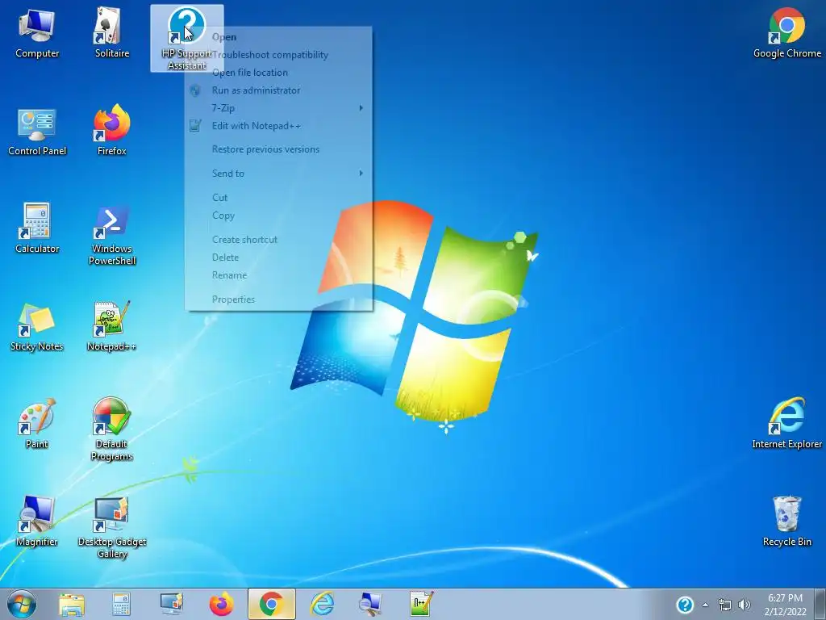Screen dimensions: 826x620
Task: Choose Rename in the context menu
Action: 278,275
